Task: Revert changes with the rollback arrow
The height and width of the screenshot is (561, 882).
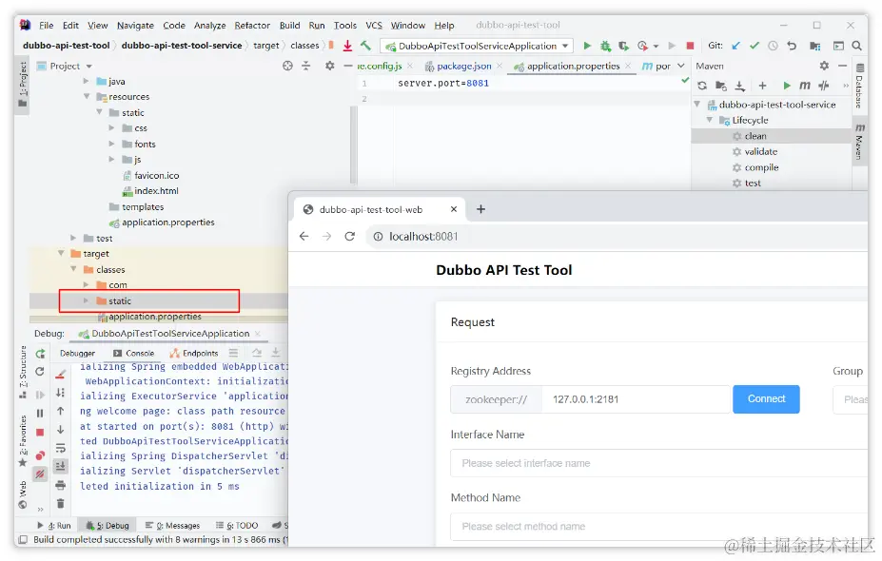Action: (792, 46)
